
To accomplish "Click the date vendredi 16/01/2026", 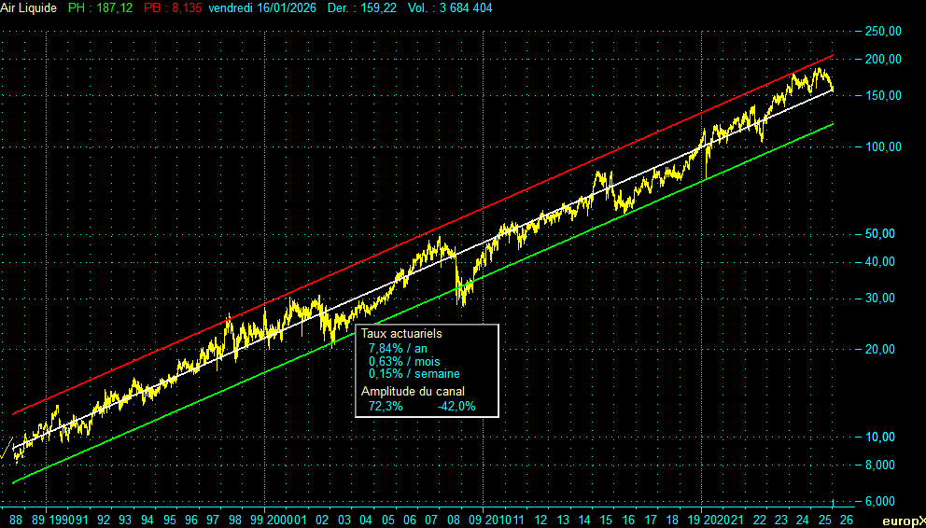I will tap(267, 7).
